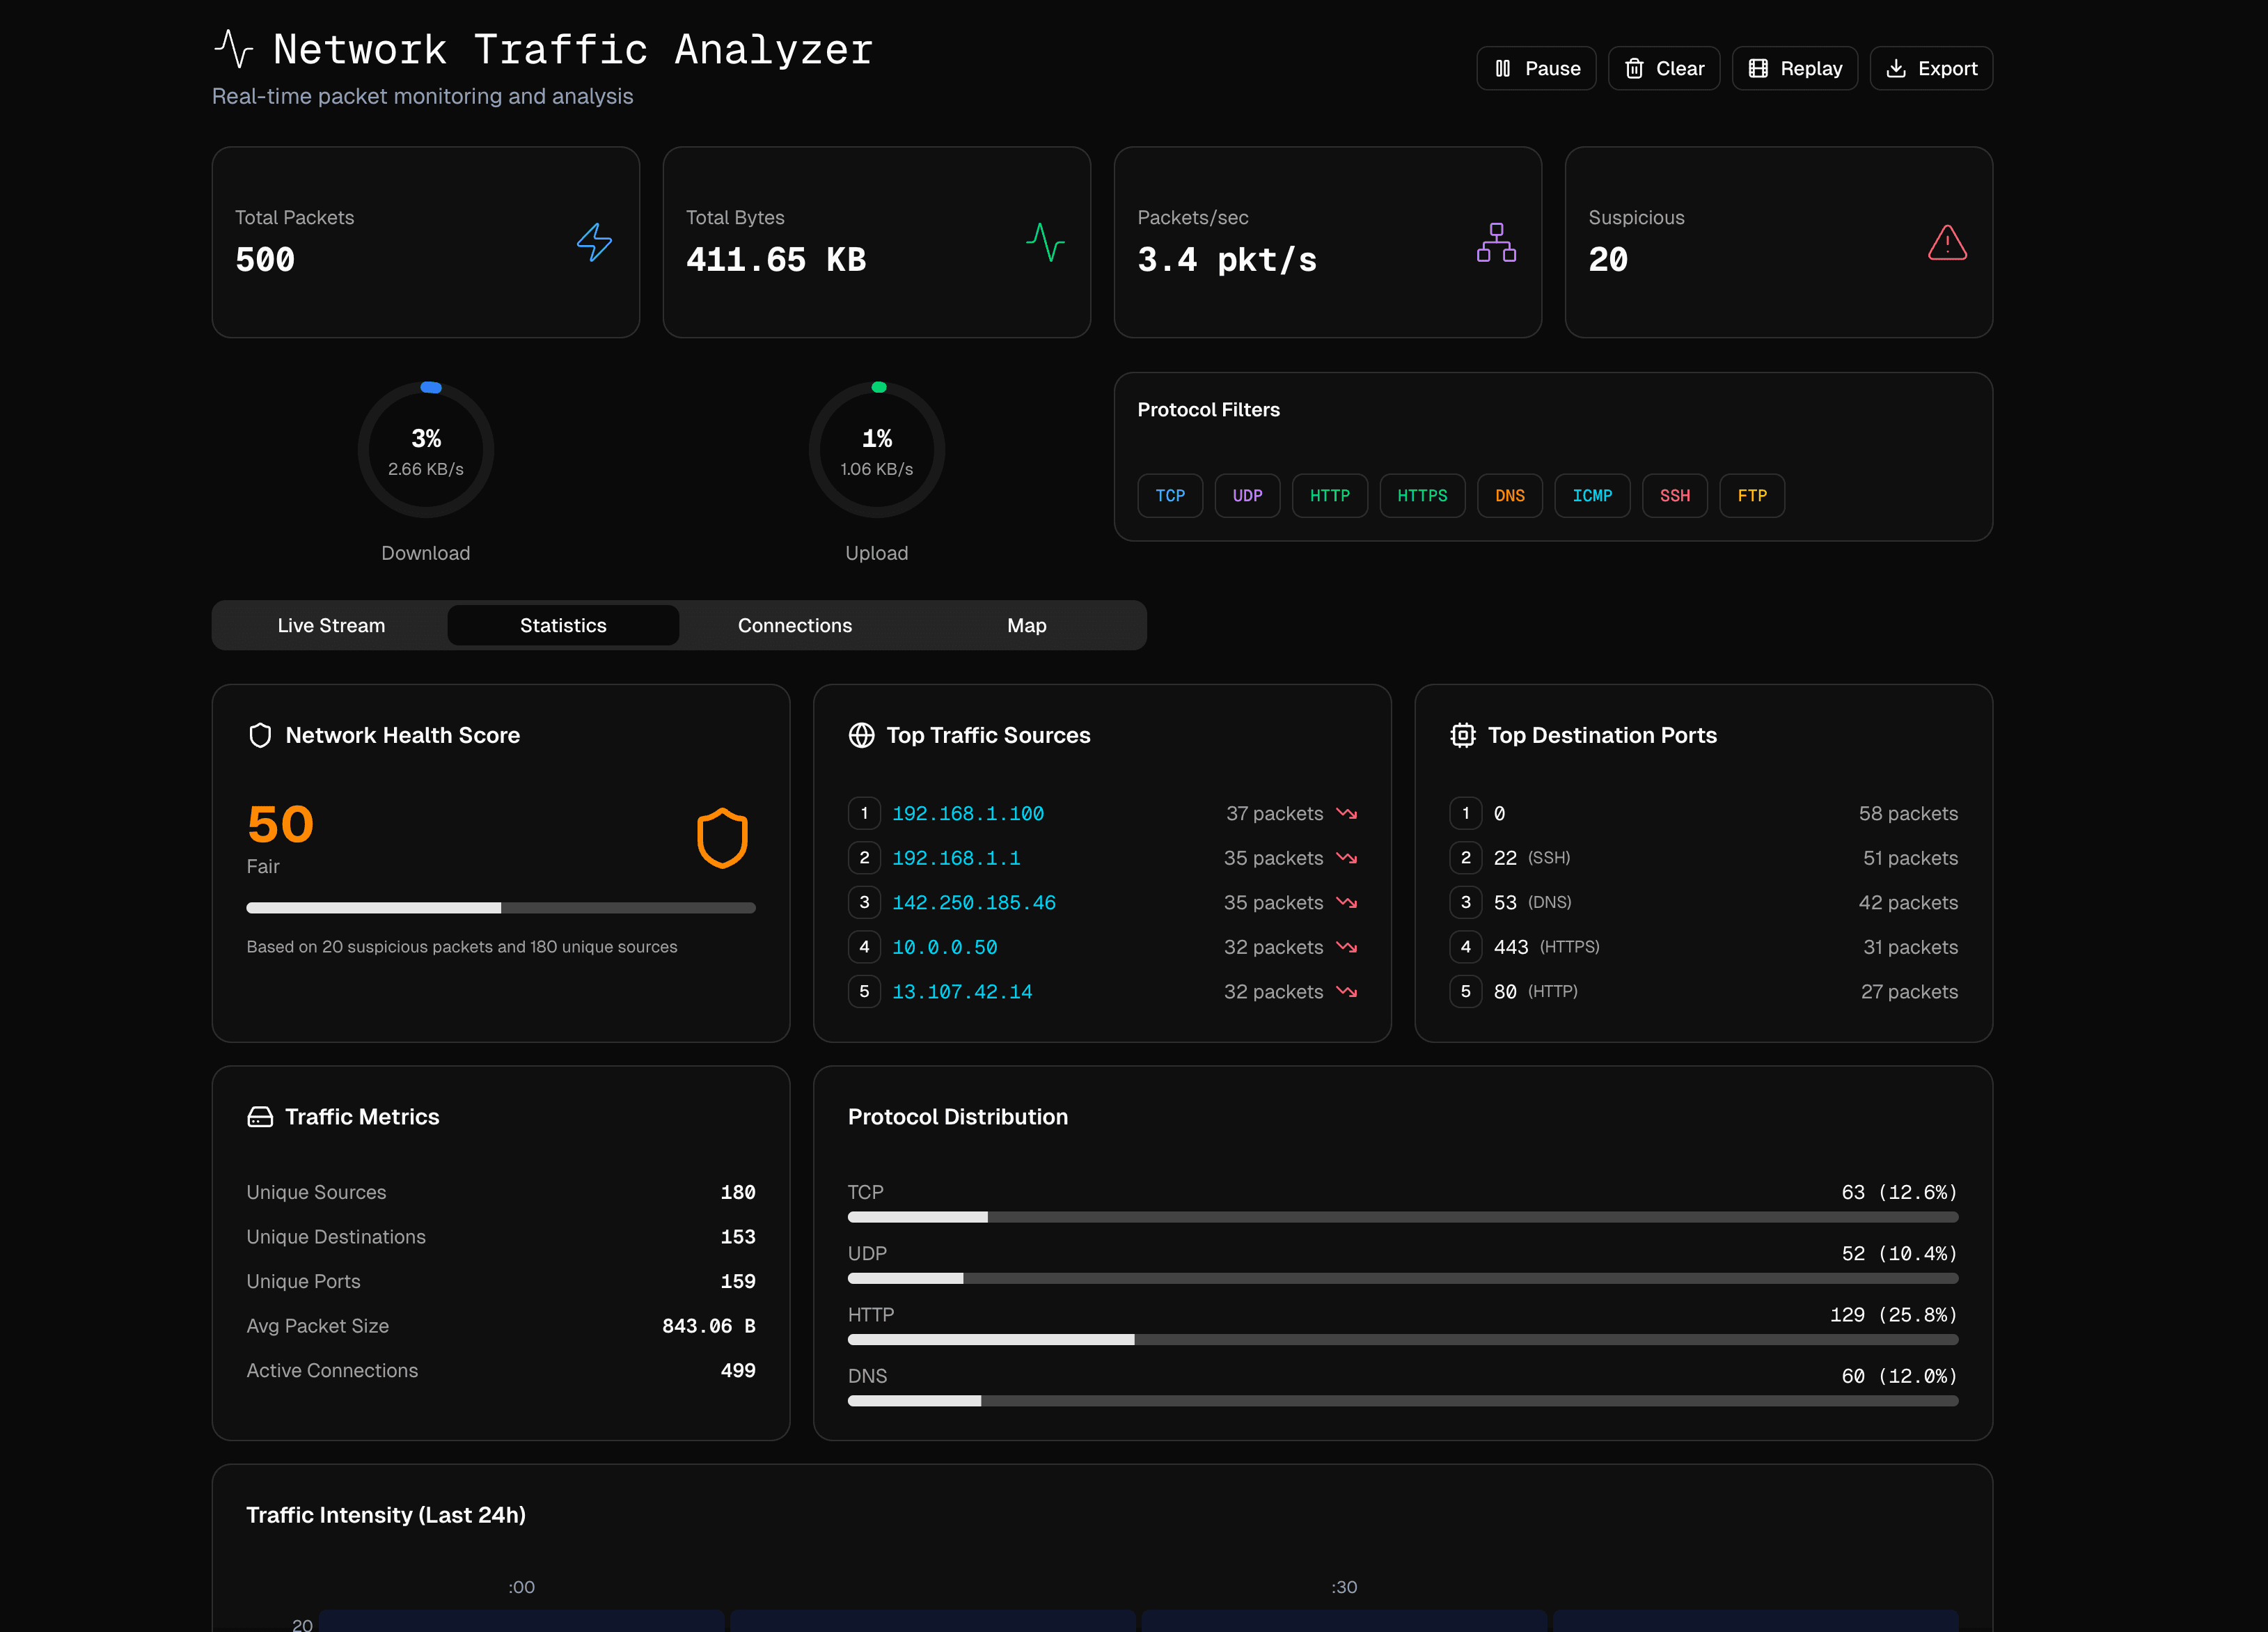
Task: Click the trend arrow next to 37 packets
Action: click(1346, 813)
